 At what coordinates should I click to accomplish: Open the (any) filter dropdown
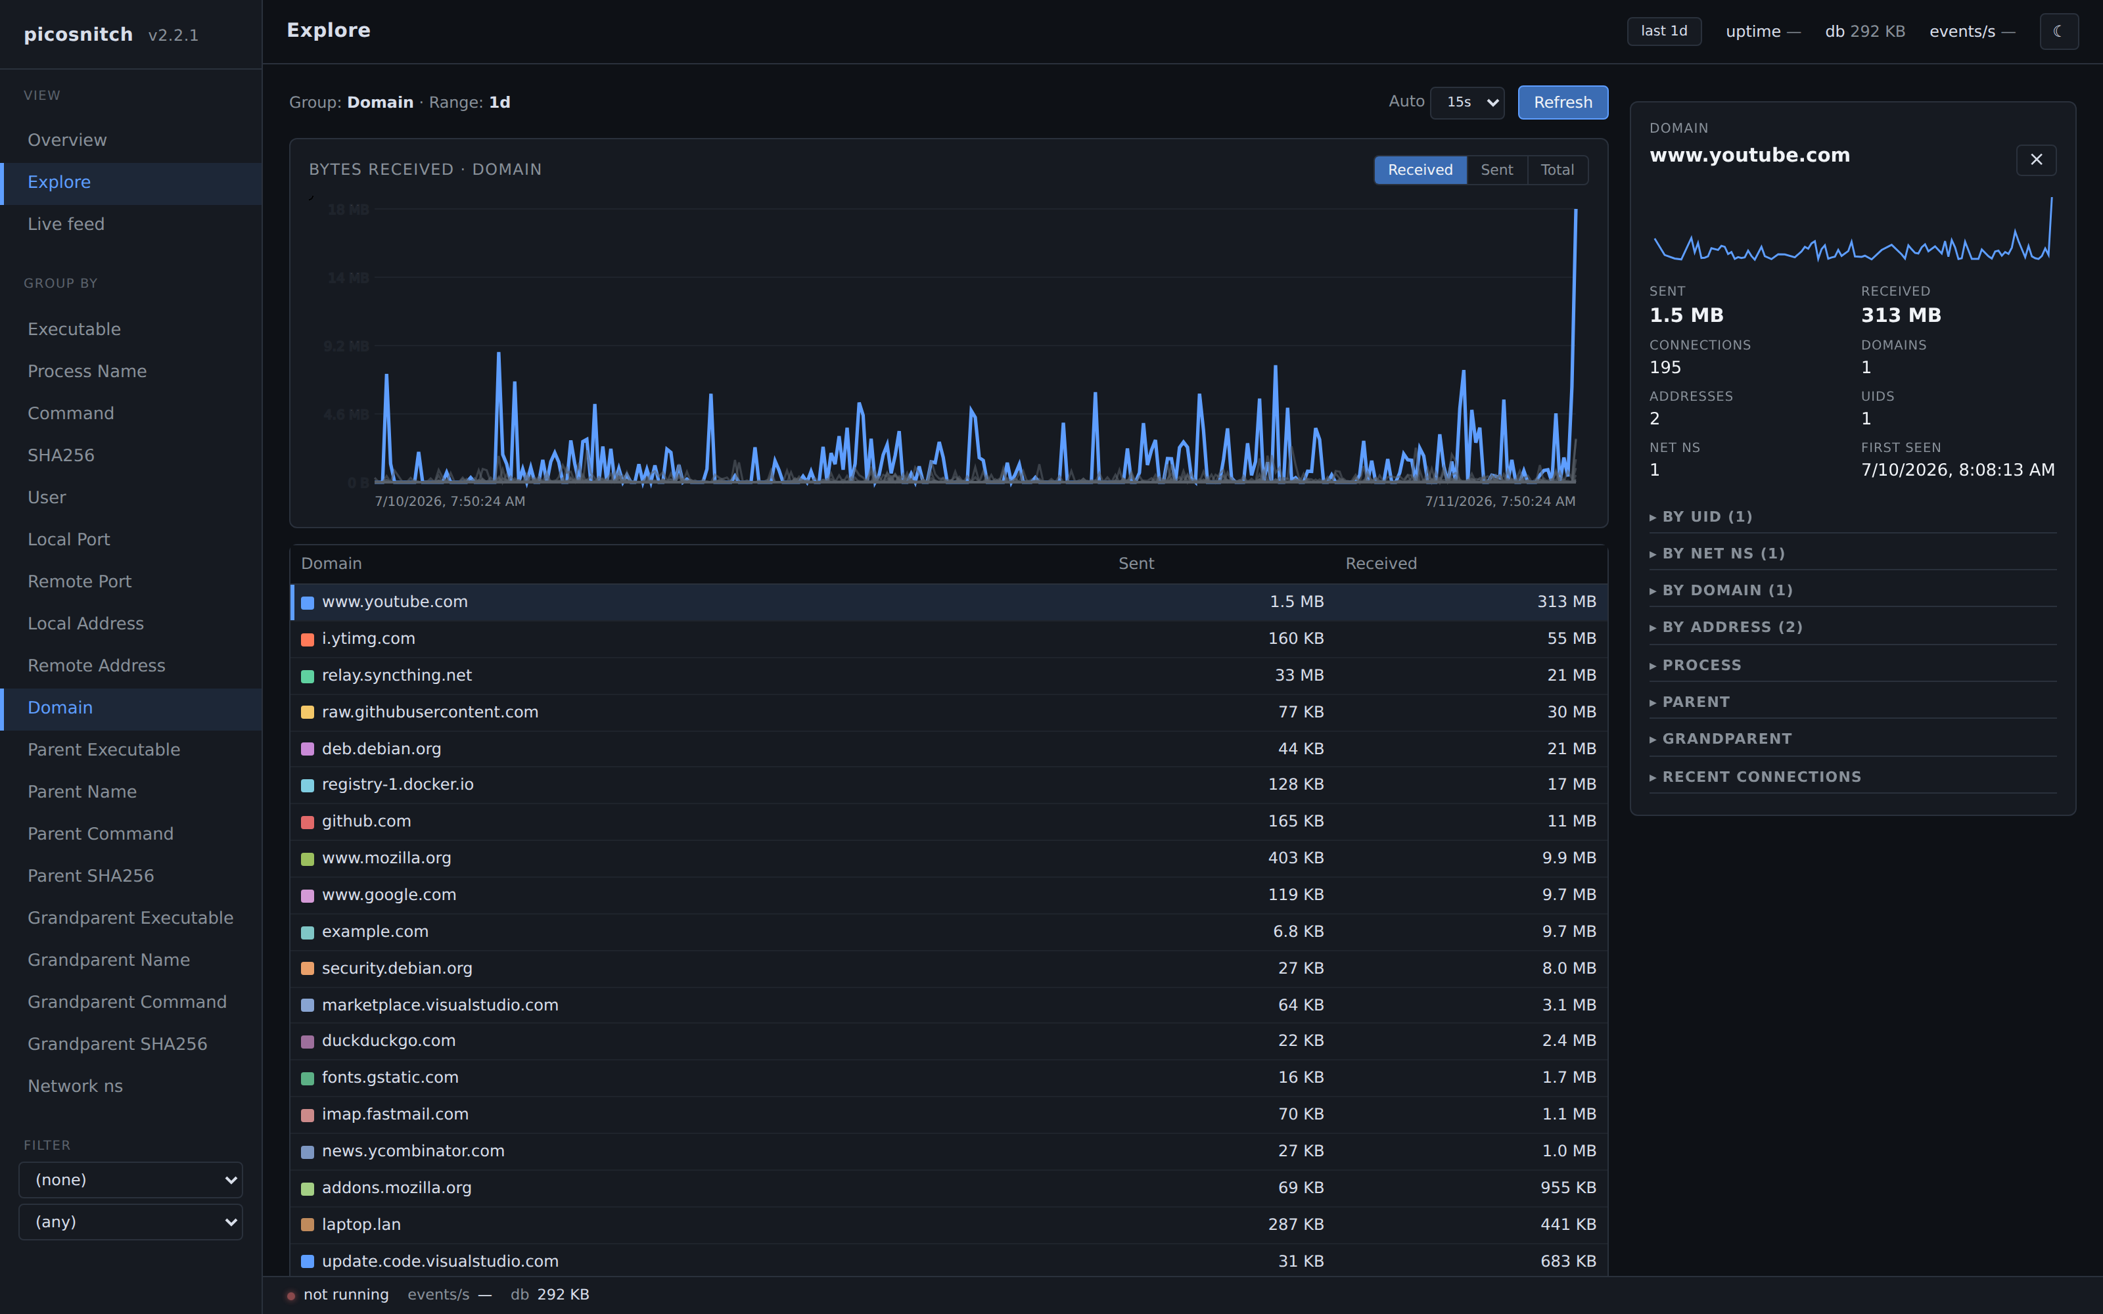[130, 1222]
